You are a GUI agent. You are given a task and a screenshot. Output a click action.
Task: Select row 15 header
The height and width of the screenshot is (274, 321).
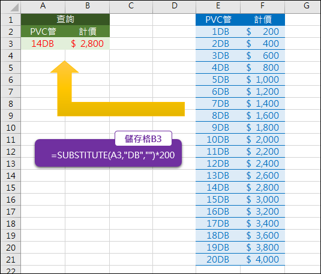pos(11,188)
